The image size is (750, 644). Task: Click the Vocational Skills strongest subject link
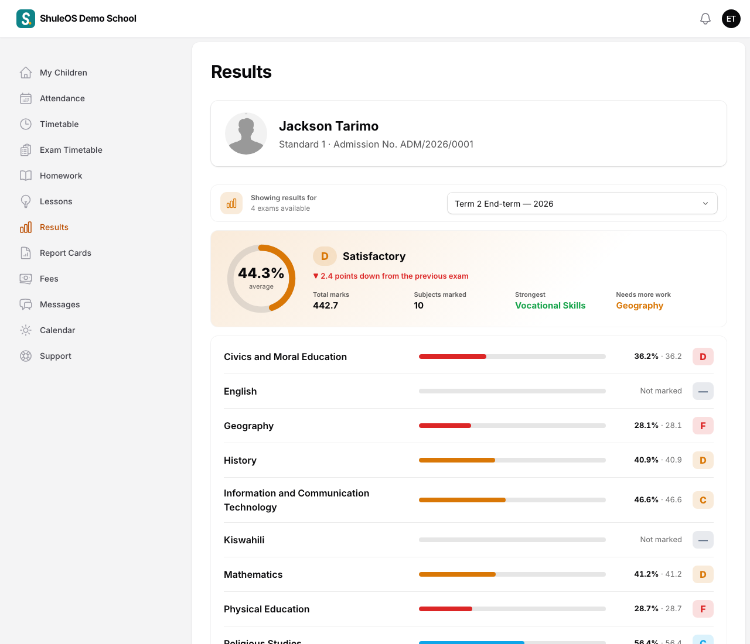[550, 306]
